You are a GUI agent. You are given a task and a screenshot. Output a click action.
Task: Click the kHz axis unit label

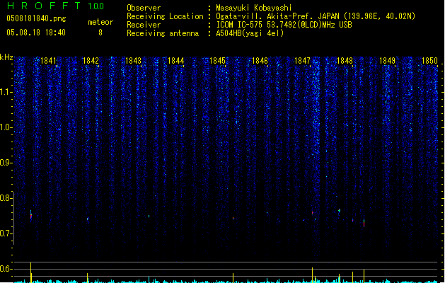(x=6, y=57)
